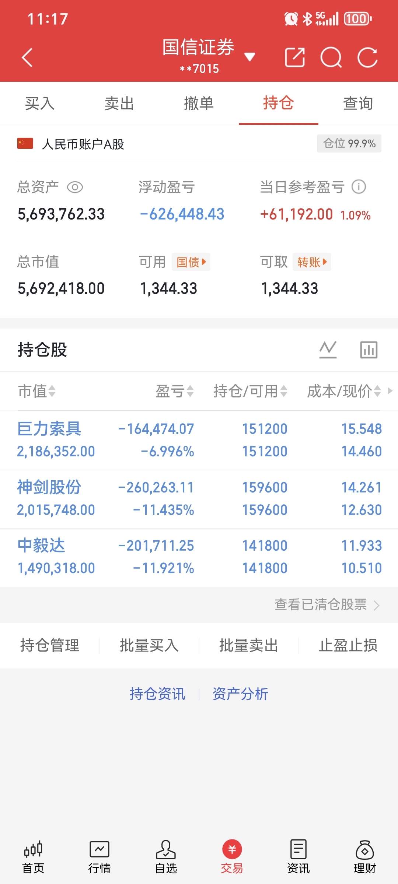Image resolution: width=398 pixels, height=884 pixels.
Task: Open 止盈止损 settings
Action: click(348, 646)
